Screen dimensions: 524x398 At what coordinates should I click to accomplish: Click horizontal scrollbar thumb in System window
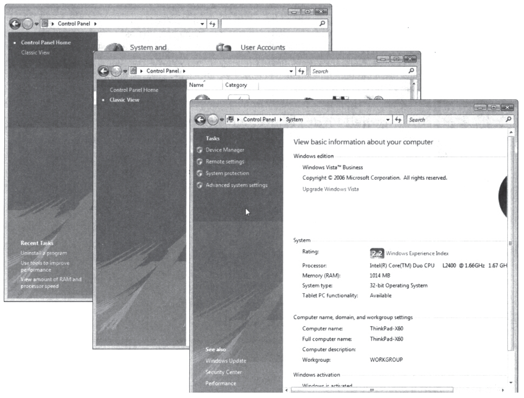(x=372, y=390)
